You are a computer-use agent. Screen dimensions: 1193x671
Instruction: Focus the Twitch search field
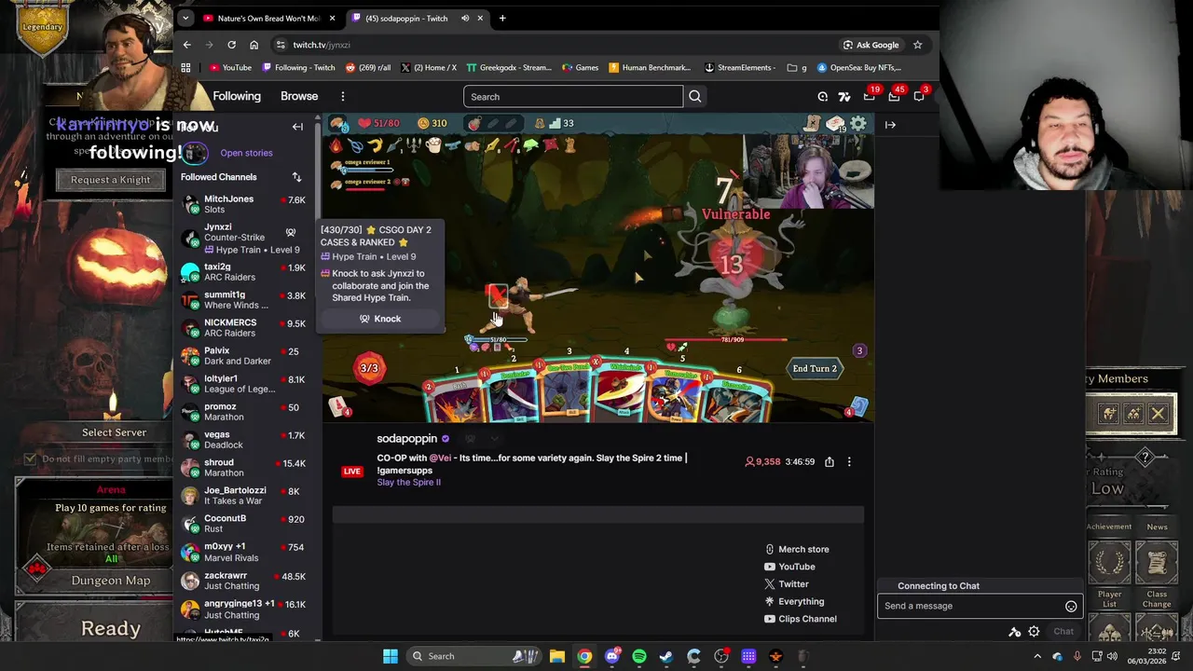point(573,97)
